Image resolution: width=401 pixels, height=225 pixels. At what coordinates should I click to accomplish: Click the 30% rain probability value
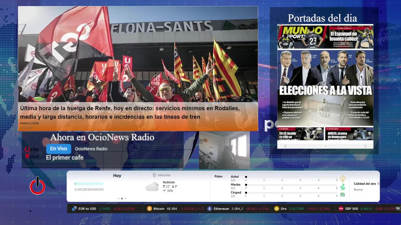(x=170, y=191)
